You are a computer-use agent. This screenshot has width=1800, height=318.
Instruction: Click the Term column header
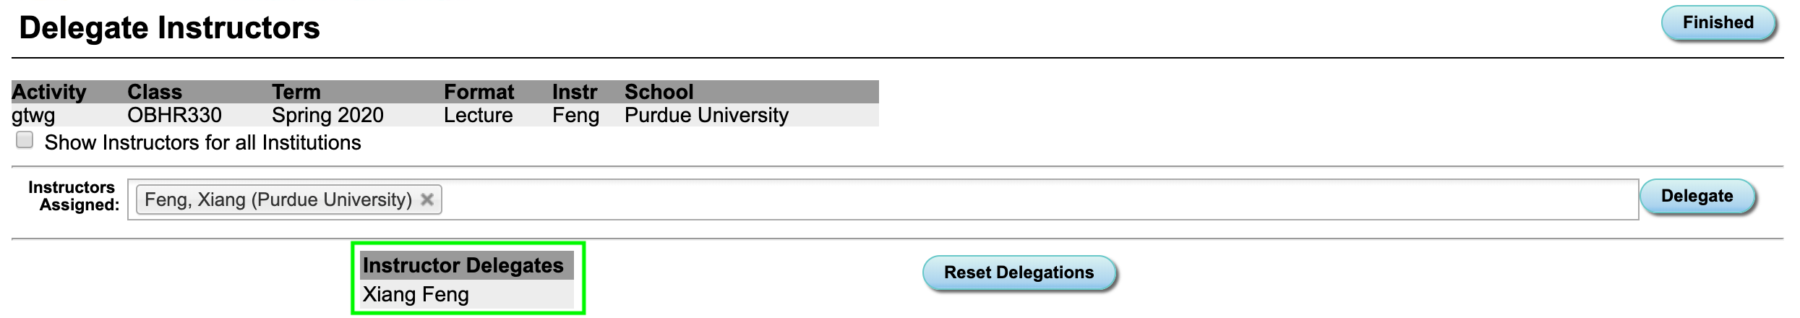296,92
